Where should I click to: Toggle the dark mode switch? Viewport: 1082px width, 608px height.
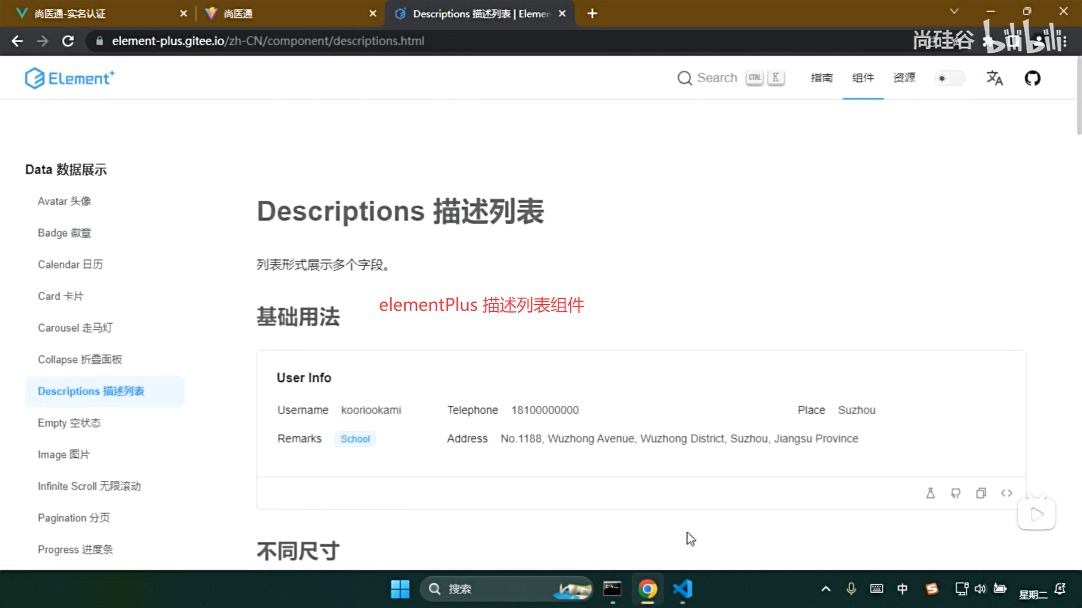[950, 78]
